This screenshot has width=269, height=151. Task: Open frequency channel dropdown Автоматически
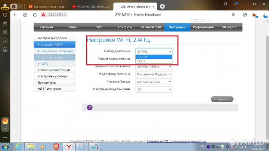point(154,82)
